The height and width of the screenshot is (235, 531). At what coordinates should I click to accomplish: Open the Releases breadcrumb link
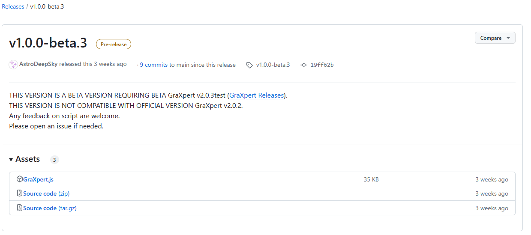[x=13, y=7]
